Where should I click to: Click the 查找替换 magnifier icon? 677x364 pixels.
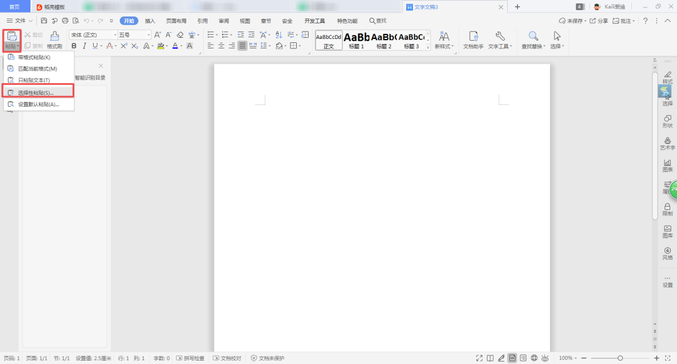pos(533,37)
